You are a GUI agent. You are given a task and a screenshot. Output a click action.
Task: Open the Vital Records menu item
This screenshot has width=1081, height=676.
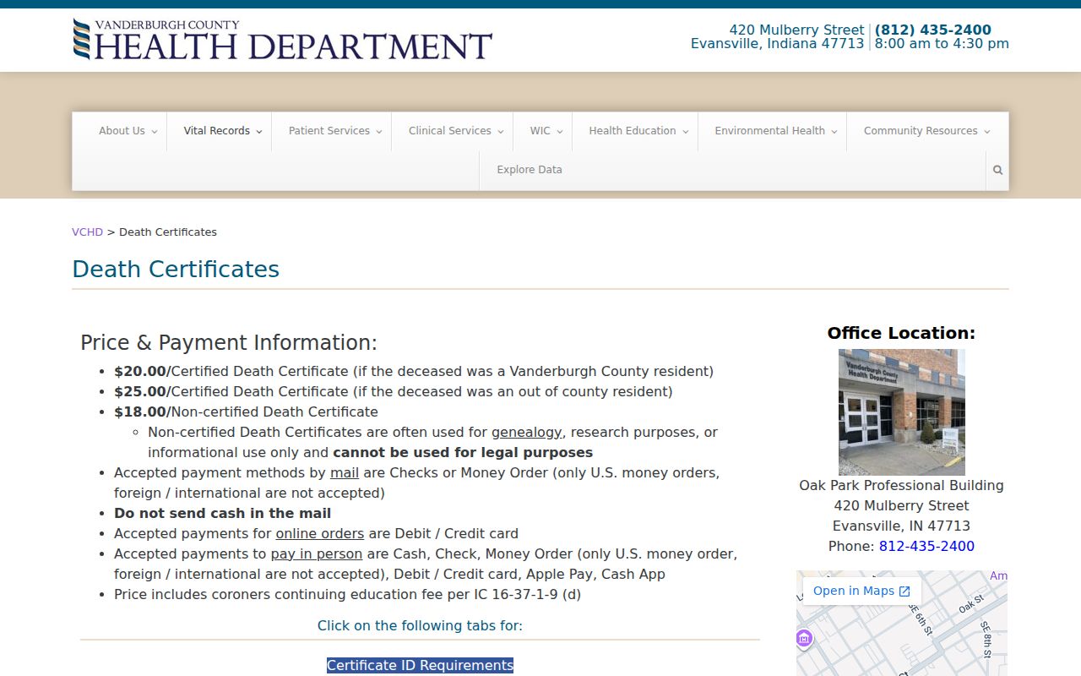(x=216, y=131)
